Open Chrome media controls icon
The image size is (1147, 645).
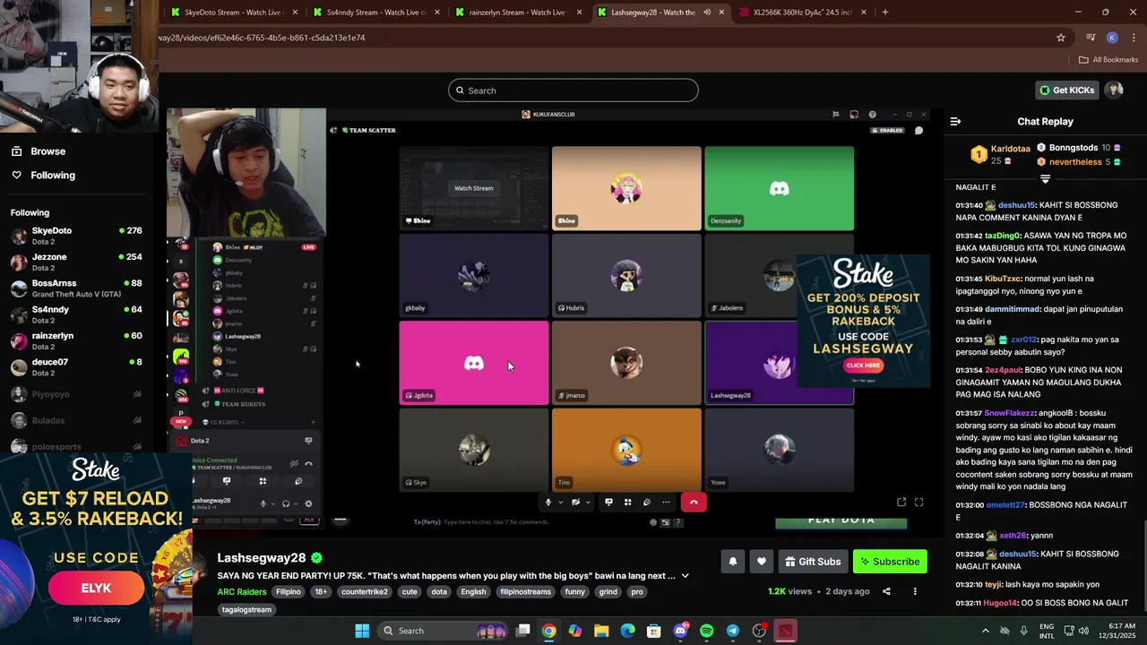(1091, 38)
